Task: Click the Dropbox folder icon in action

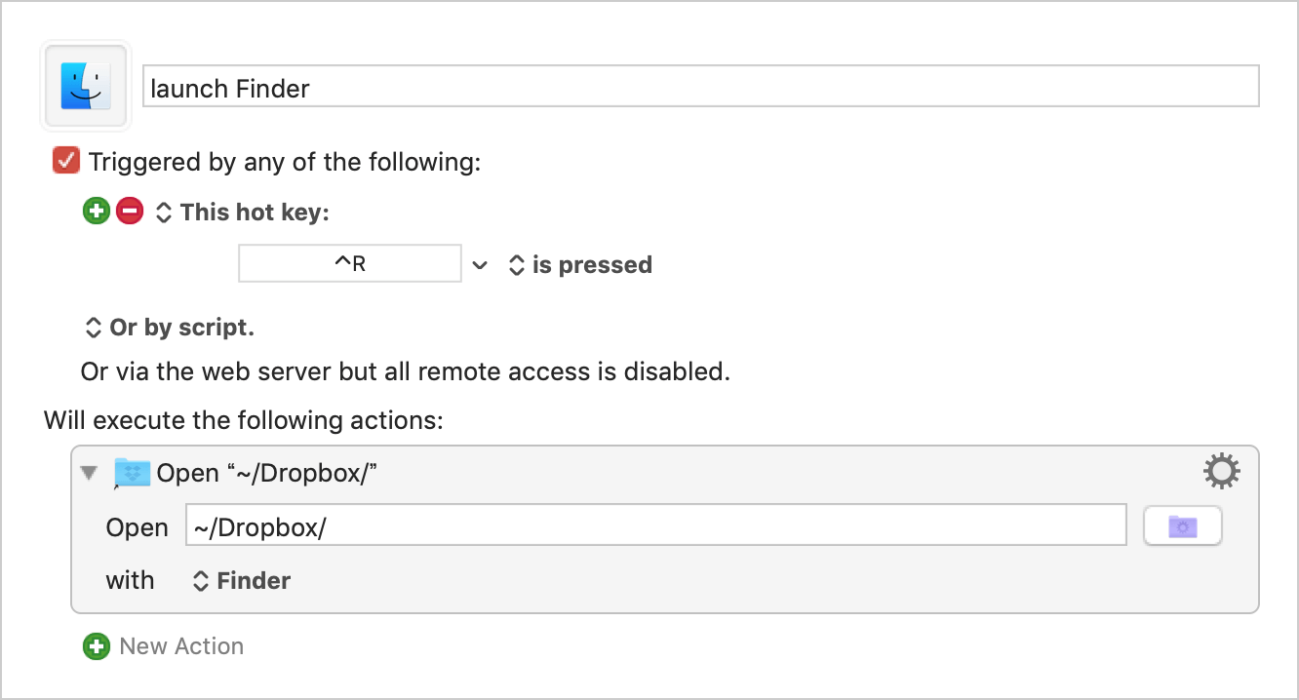Action: pos(133,473)
